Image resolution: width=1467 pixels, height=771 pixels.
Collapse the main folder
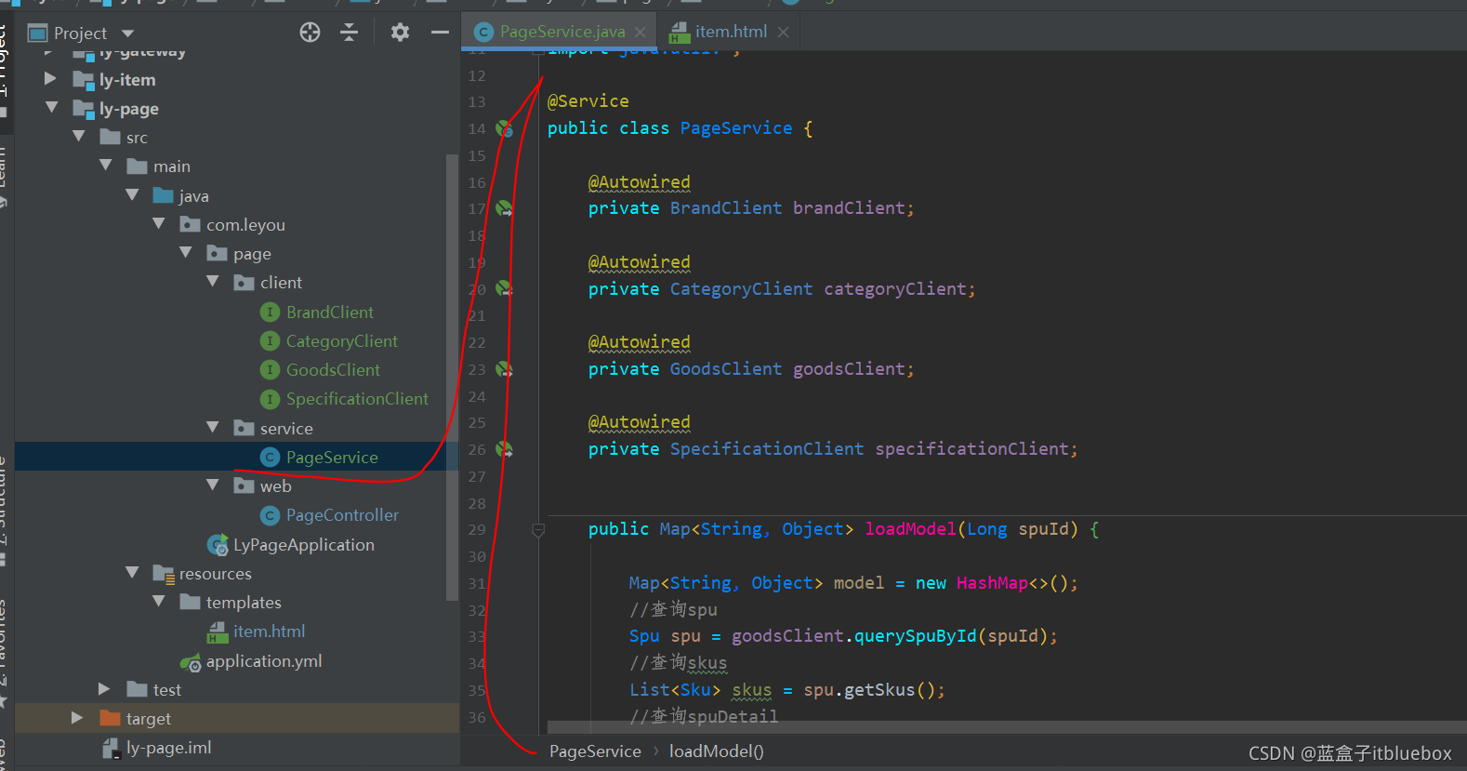coord(105,166)
